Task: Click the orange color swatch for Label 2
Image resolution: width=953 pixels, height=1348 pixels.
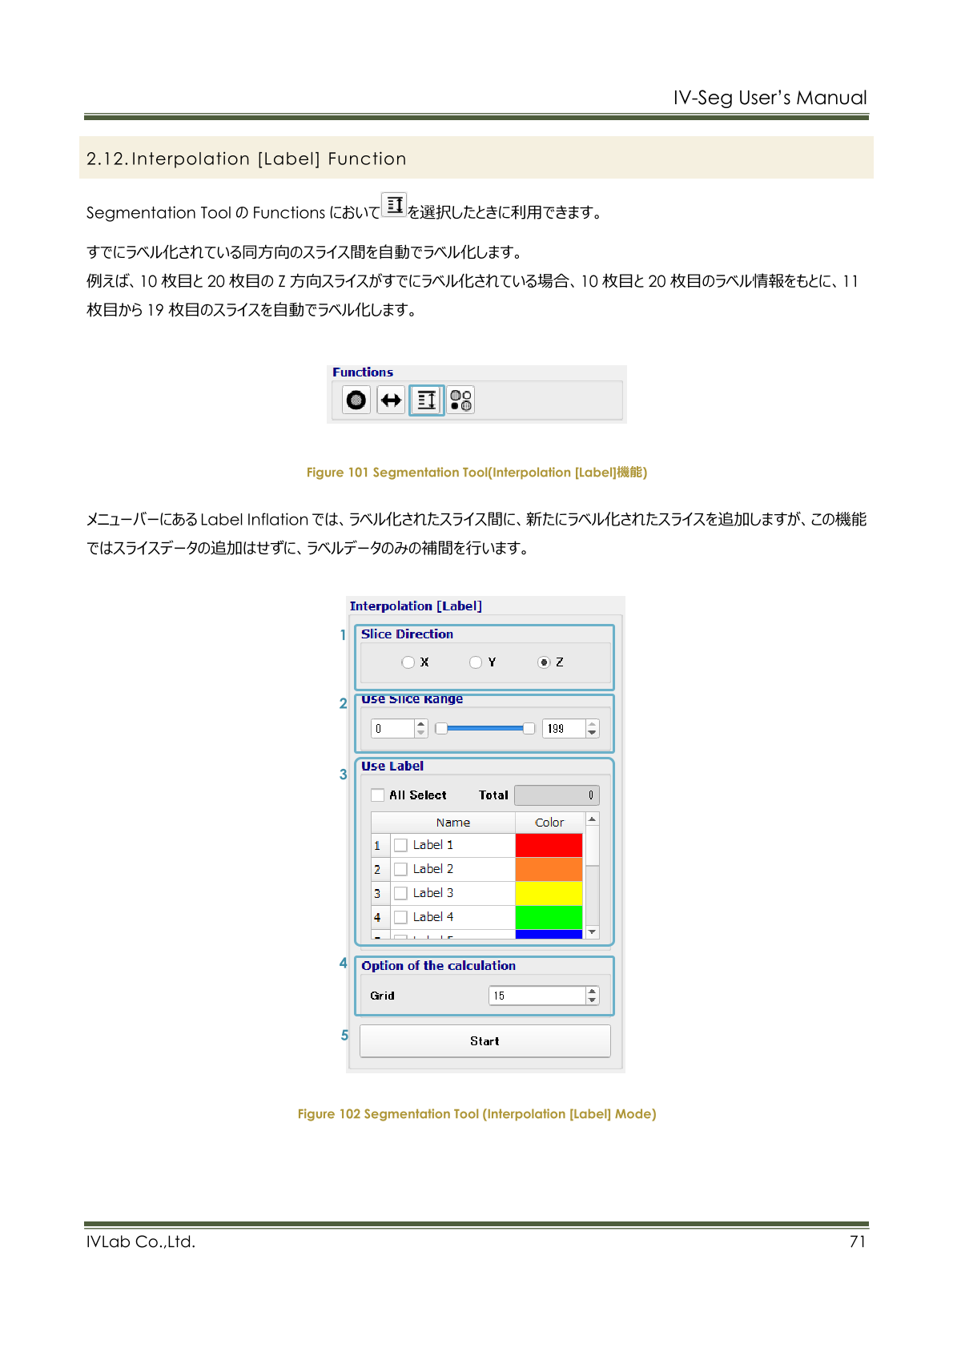Action: coord(549,869)
